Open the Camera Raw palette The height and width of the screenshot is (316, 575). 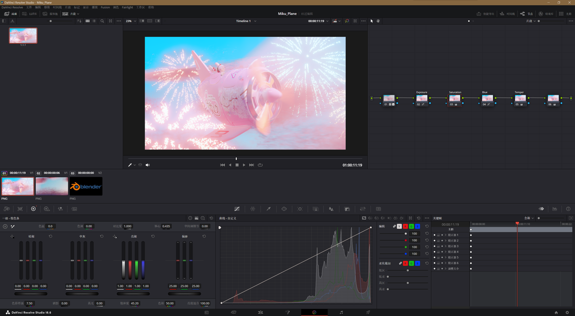[7, 209]
